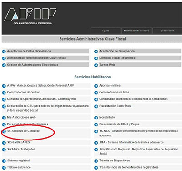Click arrow icon beside Comprobantes en línea
This screenshot has width=182, height=171.
tap(96, 93)
